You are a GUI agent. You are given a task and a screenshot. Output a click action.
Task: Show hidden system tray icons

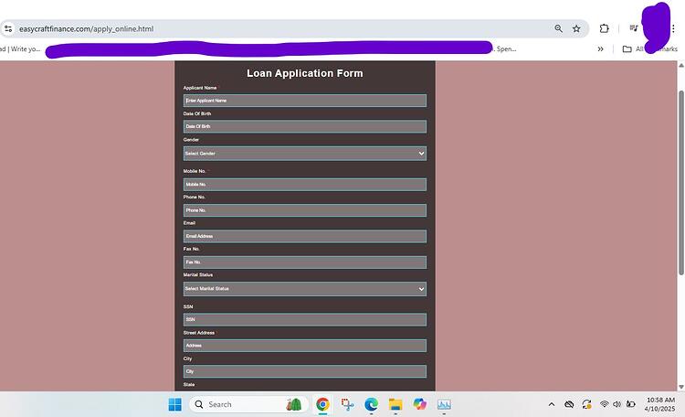552,404
